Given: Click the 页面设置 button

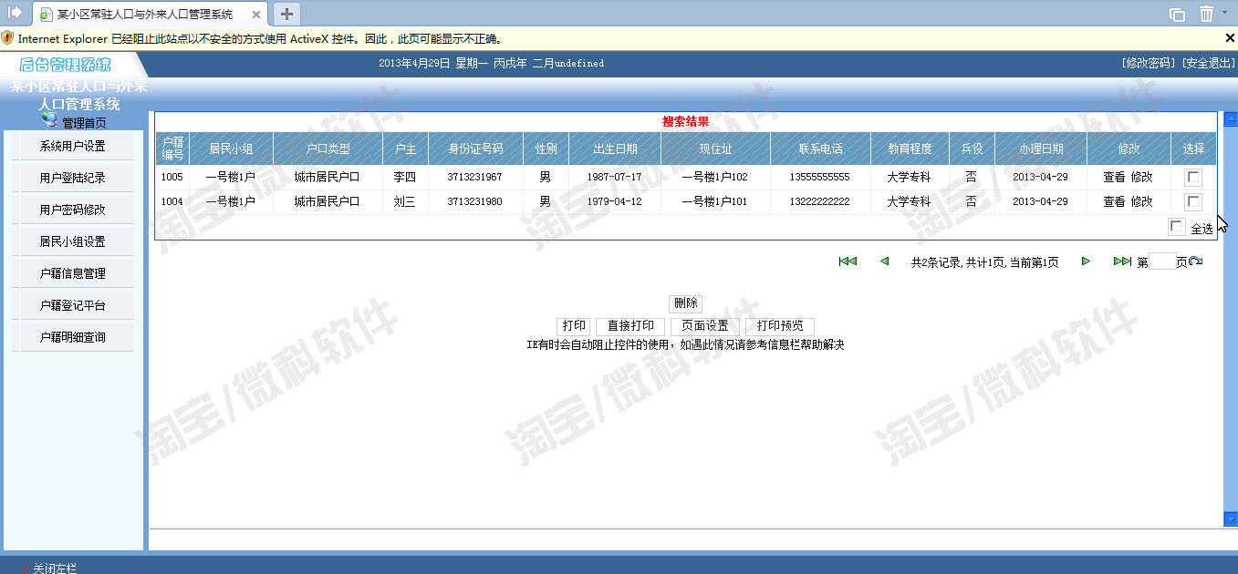Looking at the screenshot, I should coord(705,326).
